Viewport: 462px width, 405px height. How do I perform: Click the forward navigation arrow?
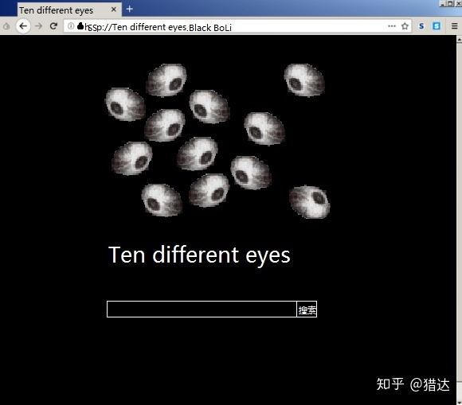point(38,26)
